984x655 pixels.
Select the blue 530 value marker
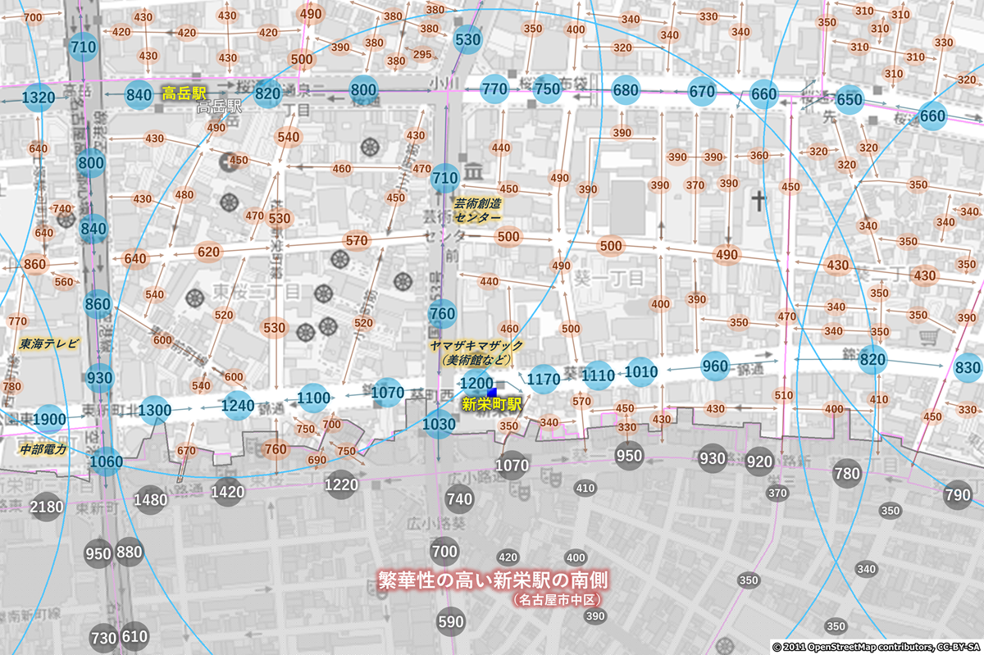tap(467, 39)
